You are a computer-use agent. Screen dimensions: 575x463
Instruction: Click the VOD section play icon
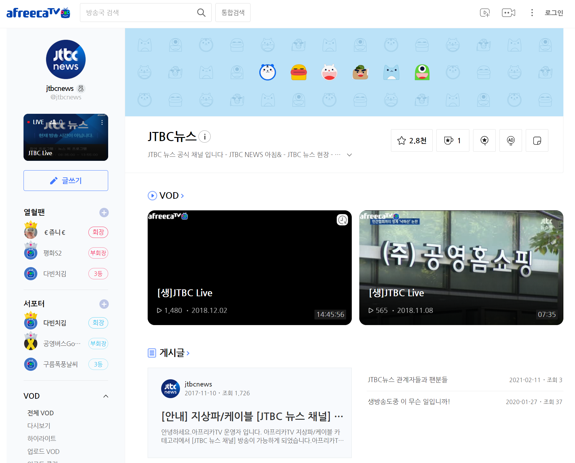152,196
